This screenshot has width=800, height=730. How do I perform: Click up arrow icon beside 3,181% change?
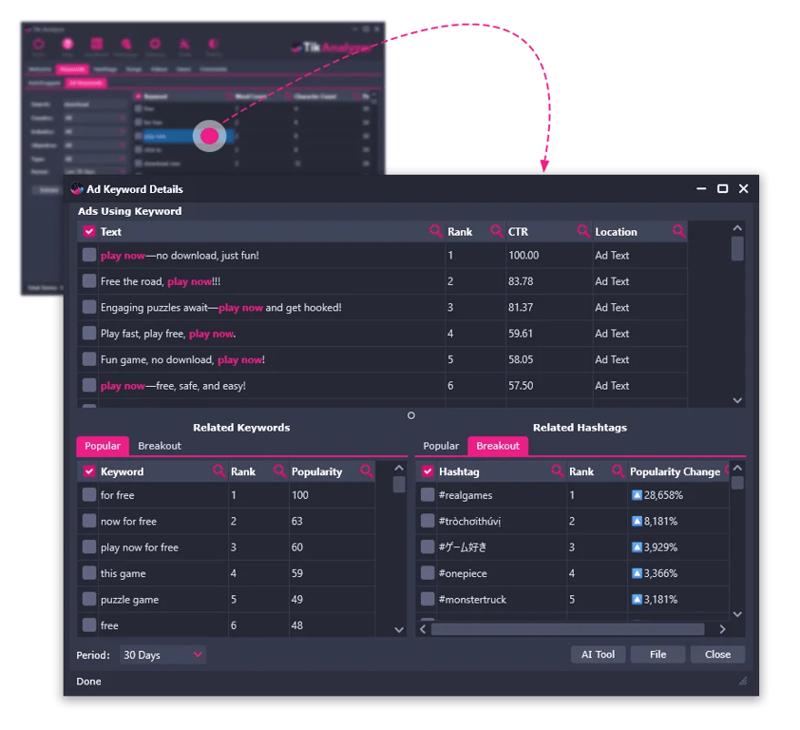pyautogui.click(x=637, y=599)
